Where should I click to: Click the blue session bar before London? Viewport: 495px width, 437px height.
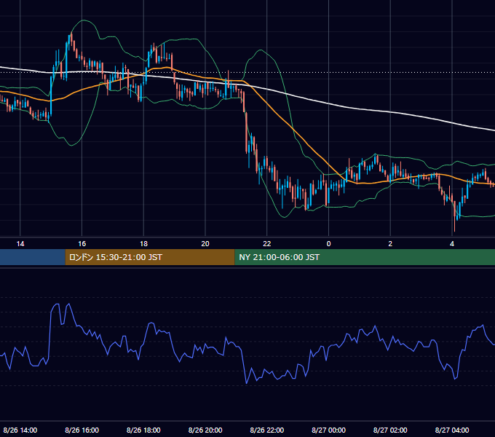click(x=33, y=257)
